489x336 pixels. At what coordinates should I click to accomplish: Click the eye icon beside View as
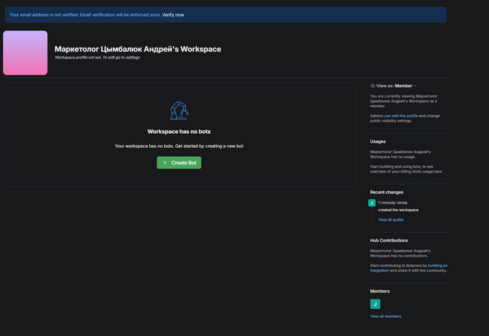[x=372, y=86]
